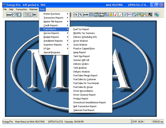Click the percent sign toolbar icon
166x128 pixels.
[x=146, y=15]
